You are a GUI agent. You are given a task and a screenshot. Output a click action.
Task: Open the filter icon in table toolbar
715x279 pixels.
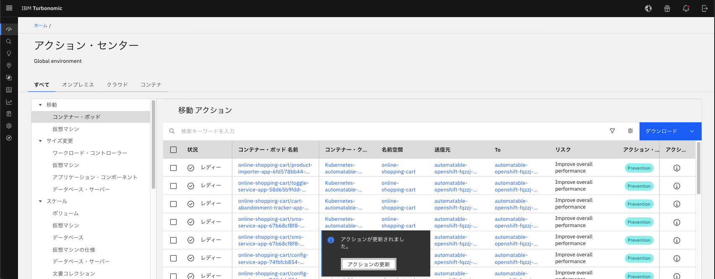tap(612, 131)
